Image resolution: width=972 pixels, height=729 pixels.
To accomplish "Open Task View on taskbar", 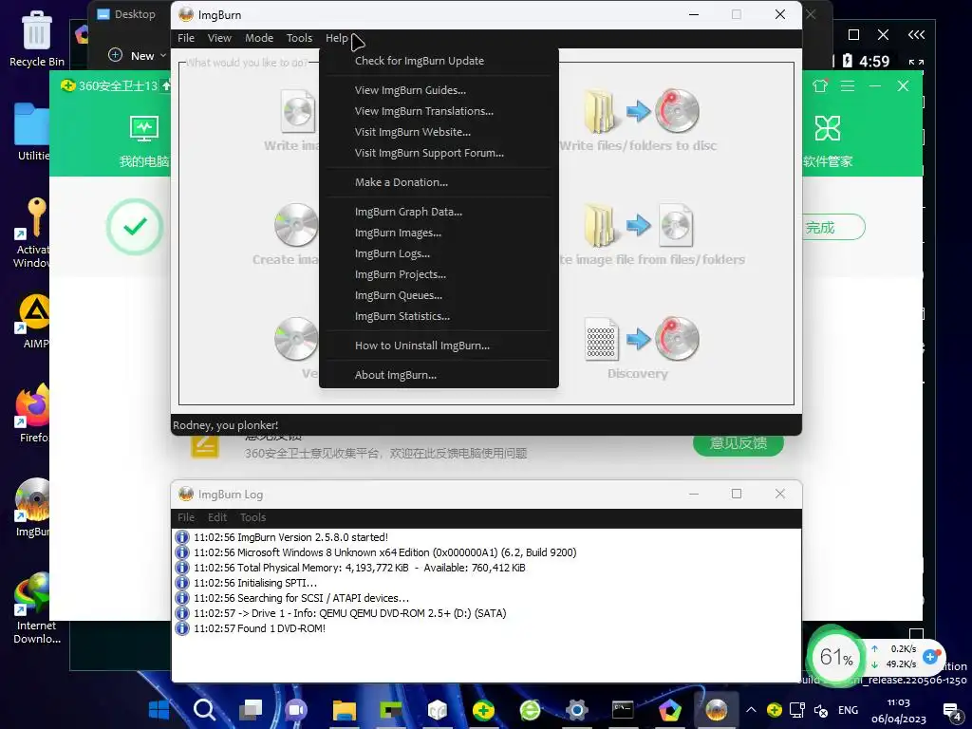I will [251, 710].
